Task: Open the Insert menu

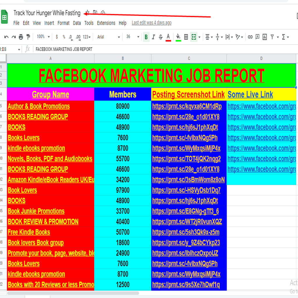Action: (x=49, y=23)
